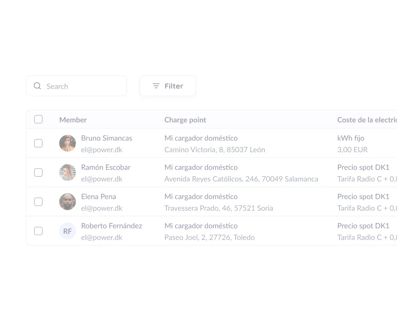Mark Roberto Fernández row checkbox
Screen dimensions: 408x317
point(38,231)
